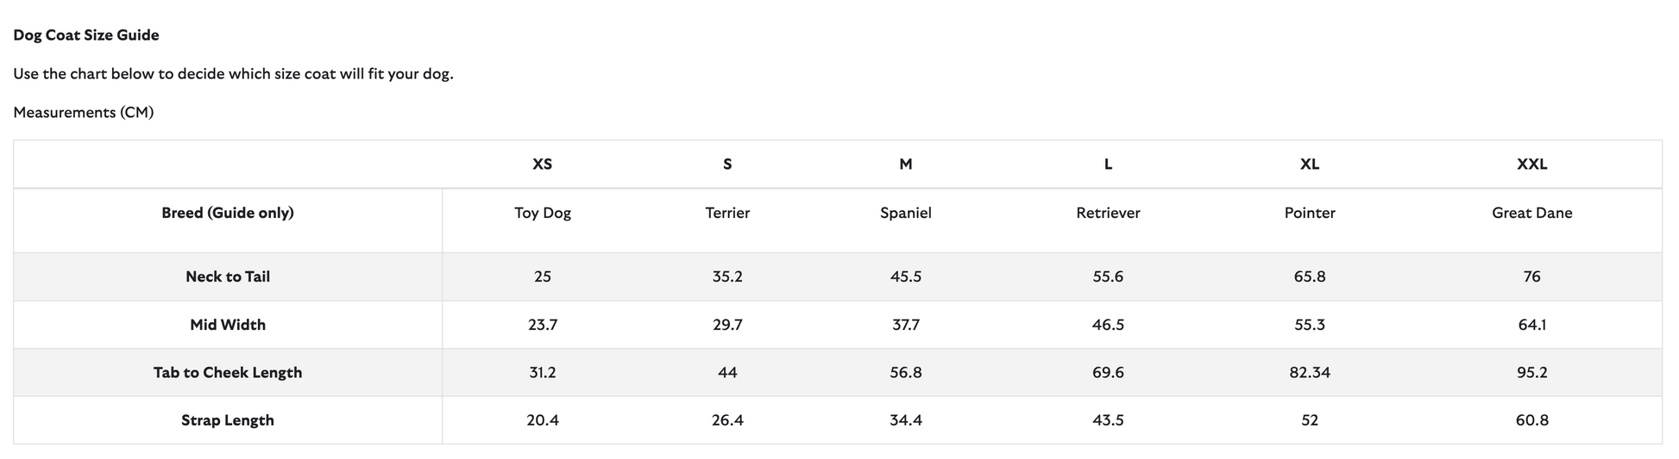Select the XXL column header

tap(1531, 164)
